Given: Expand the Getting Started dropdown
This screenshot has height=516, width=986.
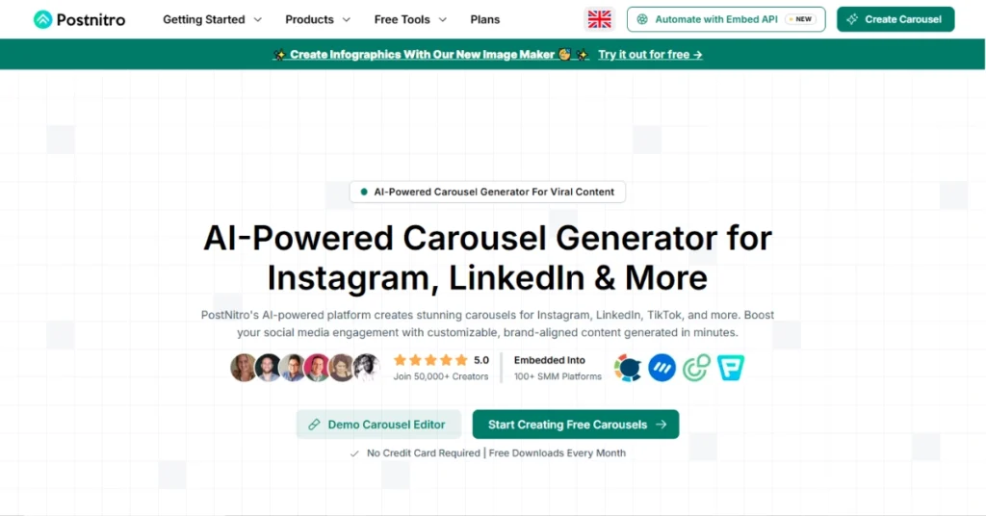Looking at the screenshot, I should click(x=212, y=19).
